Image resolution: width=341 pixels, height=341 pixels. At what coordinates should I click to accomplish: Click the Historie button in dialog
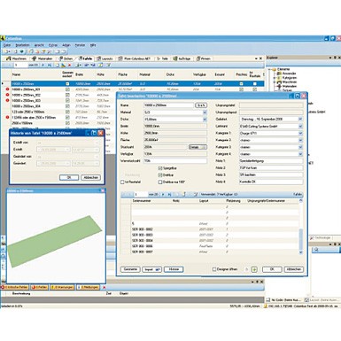174,269
